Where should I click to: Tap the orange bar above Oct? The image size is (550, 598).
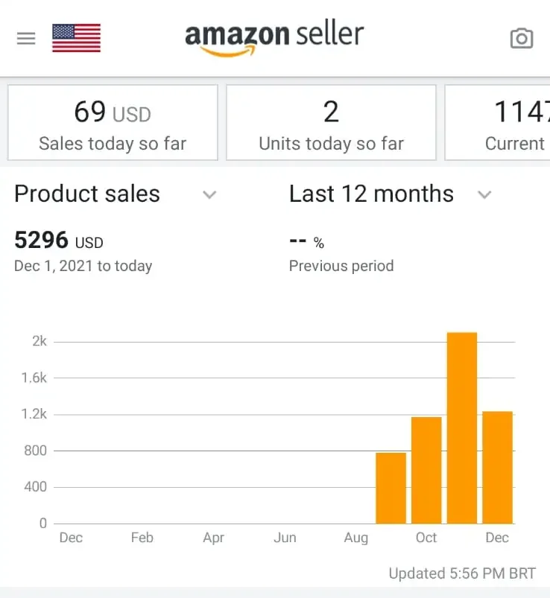pyautogui.click(x=426, y=470)
